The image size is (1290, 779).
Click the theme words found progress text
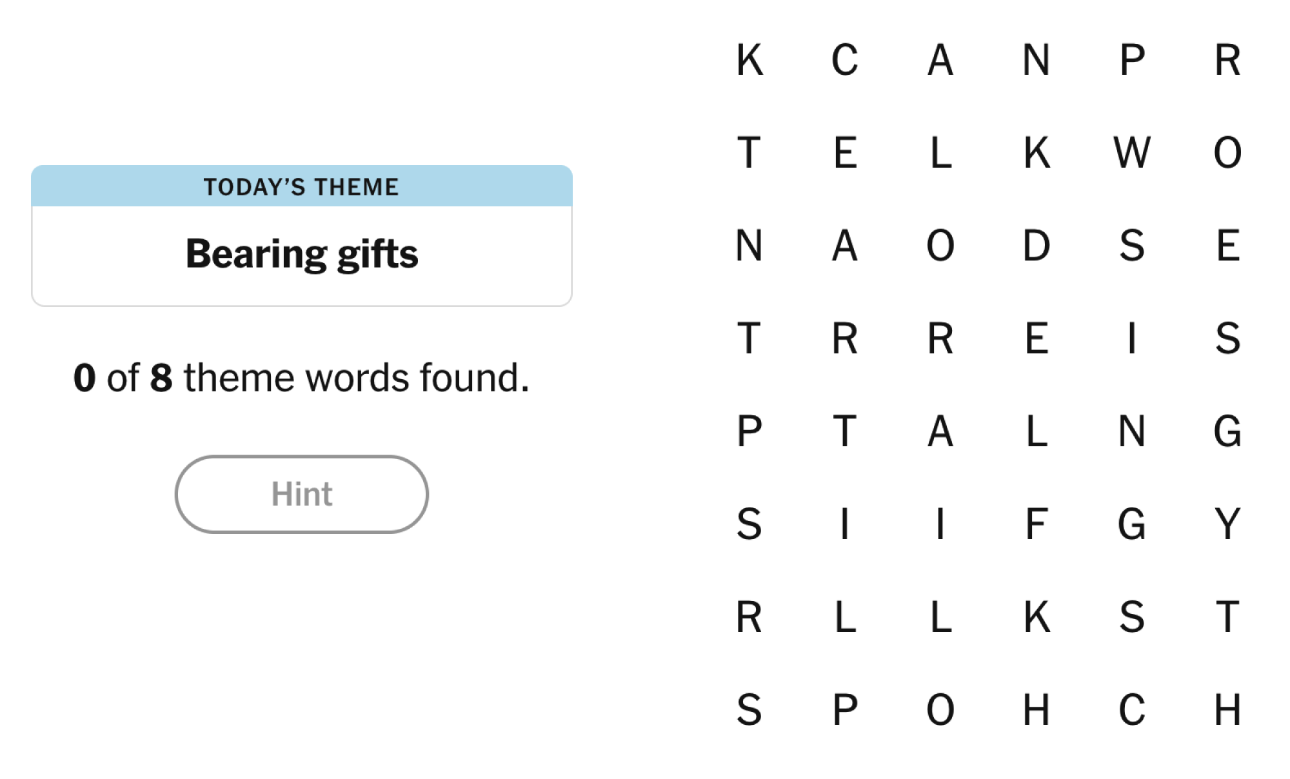coord(301,378)
